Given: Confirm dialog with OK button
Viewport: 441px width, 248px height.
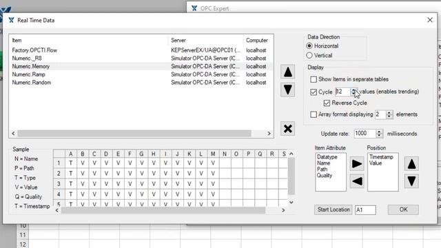Looking at the screenshot, I should tap(403, 209).
